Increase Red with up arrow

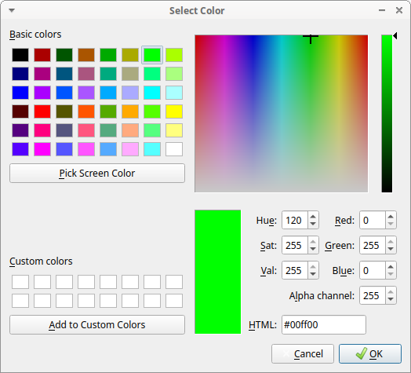(x=391, y=217)
